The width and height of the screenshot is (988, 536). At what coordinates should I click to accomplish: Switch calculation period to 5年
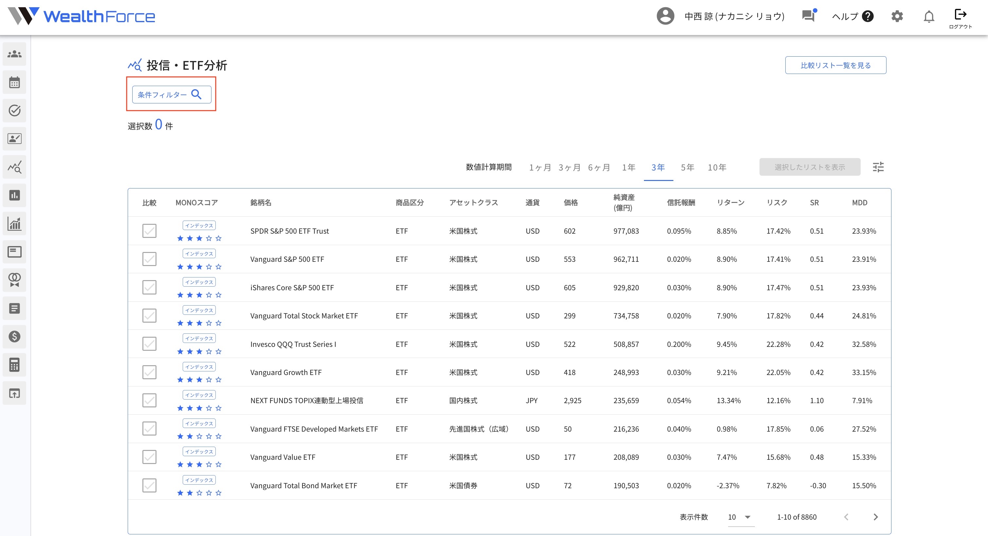[687, 167]
